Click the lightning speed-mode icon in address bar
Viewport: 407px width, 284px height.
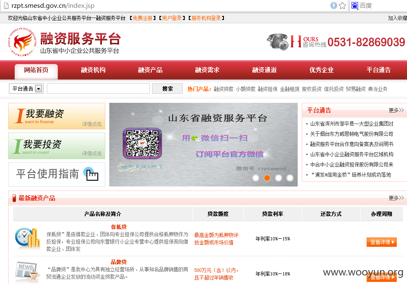point(334,5)
